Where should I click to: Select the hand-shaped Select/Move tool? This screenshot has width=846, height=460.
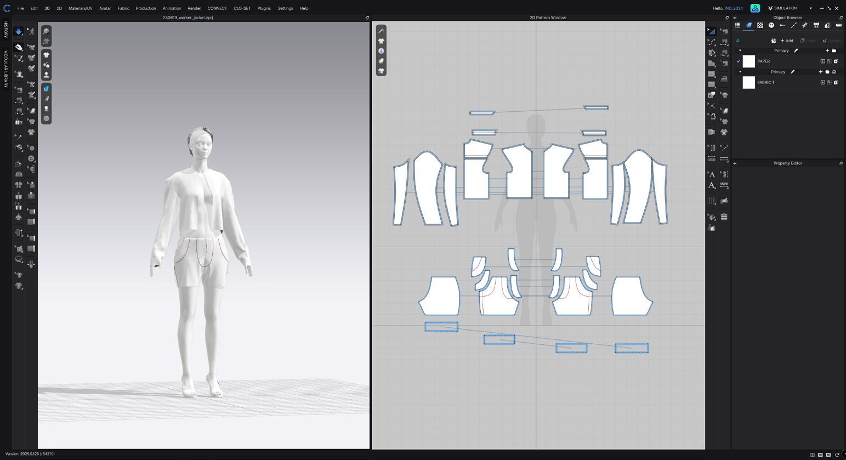click(19, 47)
